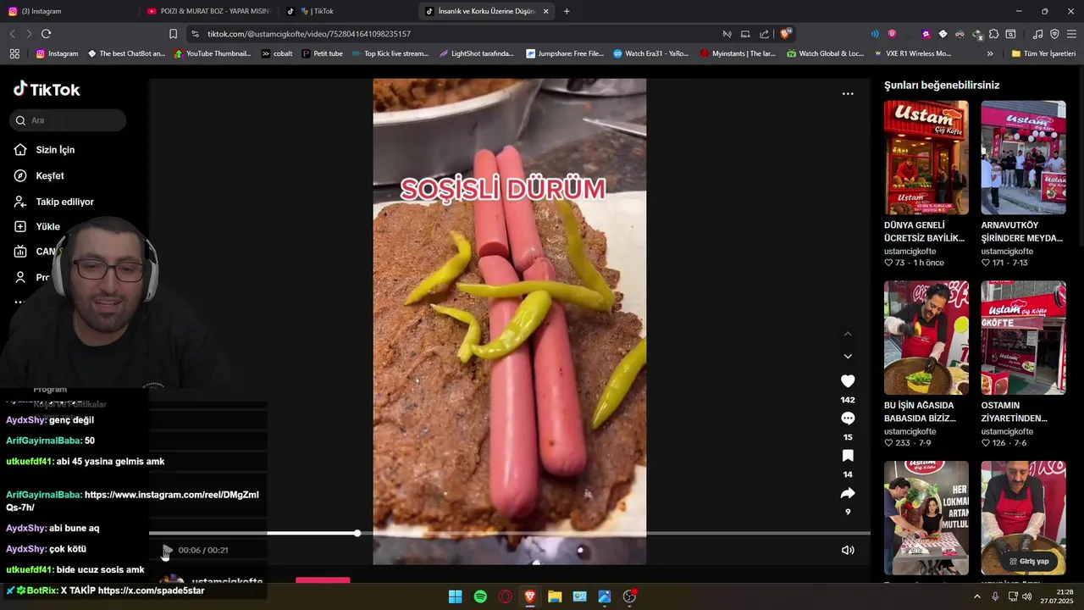Open the Watch Global & Loc bookmark
Screen dimensions: 1084x610
pyautogui.click(x=825, y=53)
